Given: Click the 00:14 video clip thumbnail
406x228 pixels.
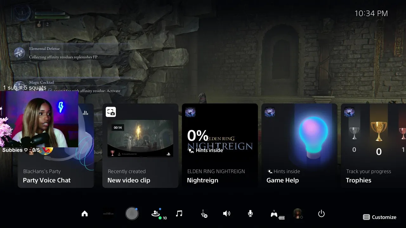Looking at the screenshot, I should 140,138.
